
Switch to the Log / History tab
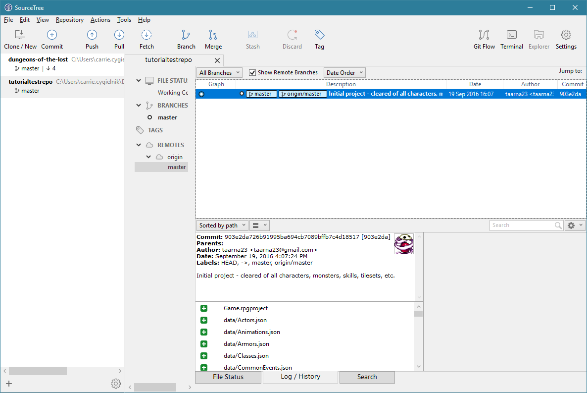click(x=300, y=377)
